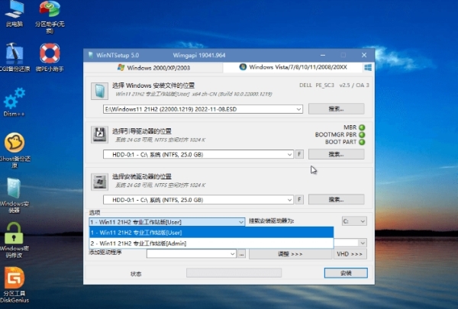
Task: Click the WinNTSetup title bar app icon
Action: [91, 55]
